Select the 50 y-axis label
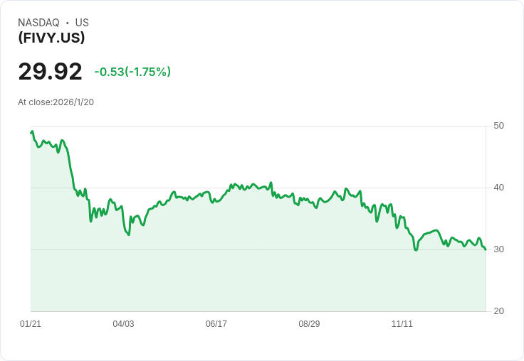The width and height of the screenshot is (524, 361). pyautogui.click(x=498, y=126)
